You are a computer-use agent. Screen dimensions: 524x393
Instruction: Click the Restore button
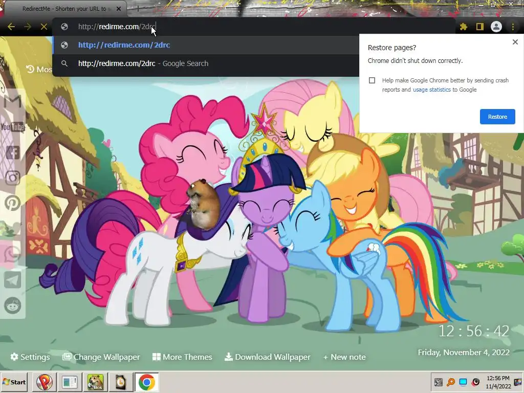coord(497,117)
